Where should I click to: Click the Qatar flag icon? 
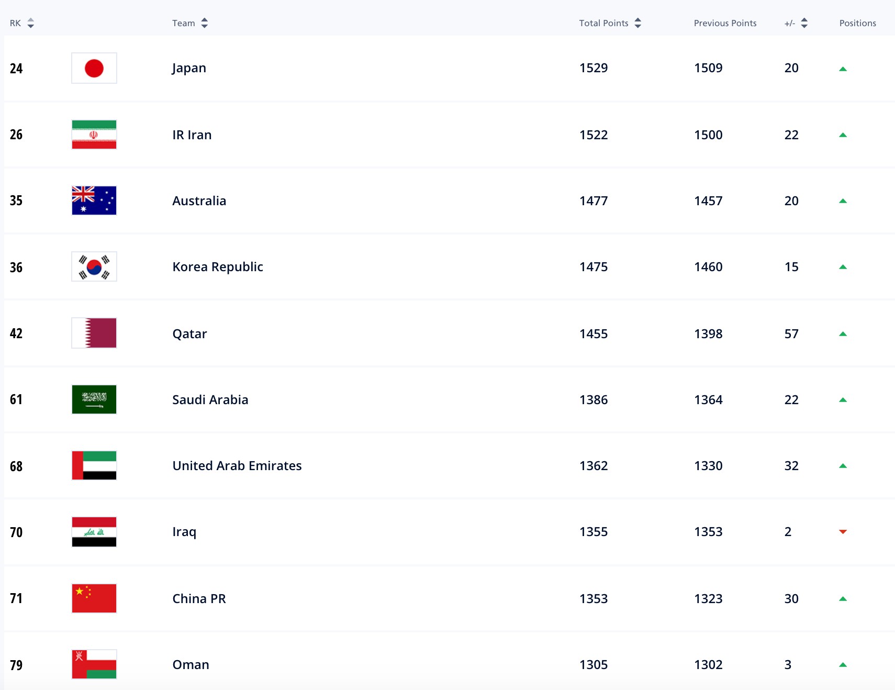[x=94, y=333]
